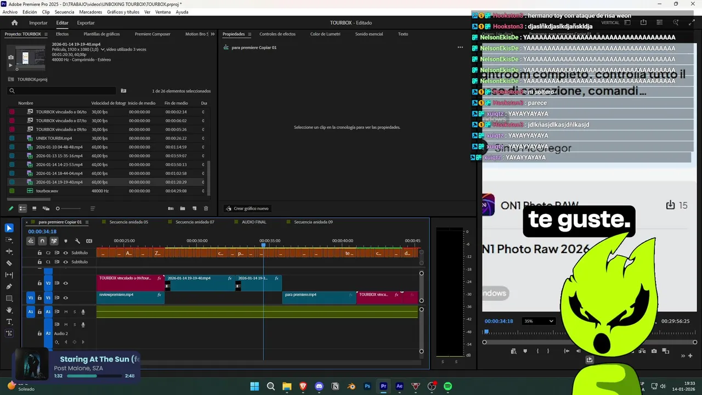Select the Razor tool

[9, 263]
